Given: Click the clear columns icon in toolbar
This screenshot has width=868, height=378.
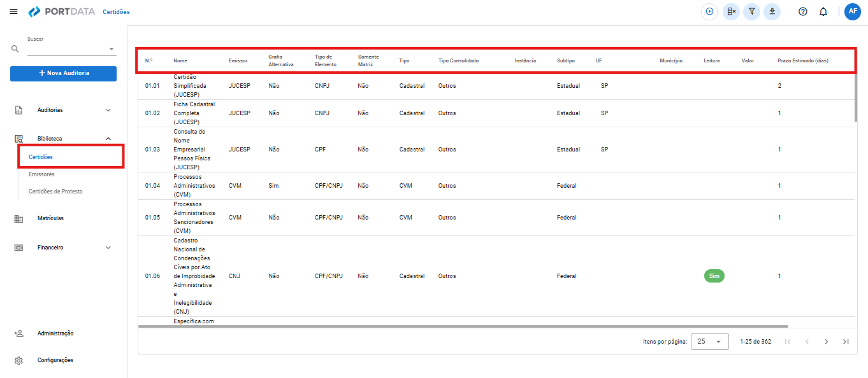Looking at the screenshot, I should (x=732, y=11).
